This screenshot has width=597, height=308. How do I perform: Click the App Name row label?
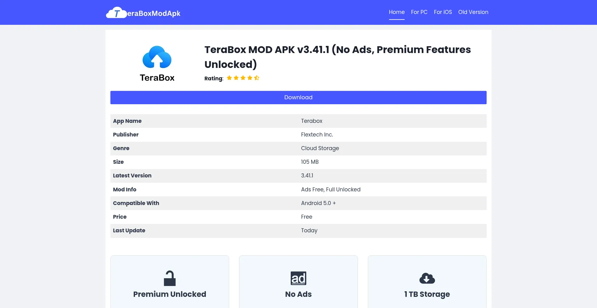click(127, 121)
